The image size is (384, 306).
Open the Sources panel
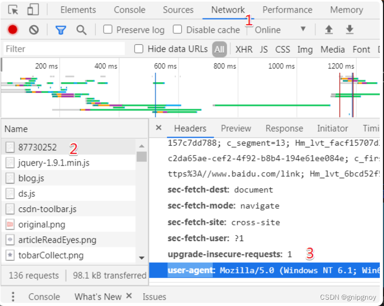(x=178, y=10)
